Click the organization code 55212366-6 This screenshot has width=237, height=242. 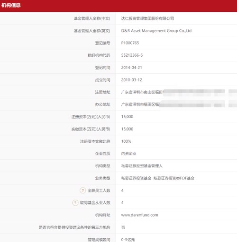click(x=132, y=55)
